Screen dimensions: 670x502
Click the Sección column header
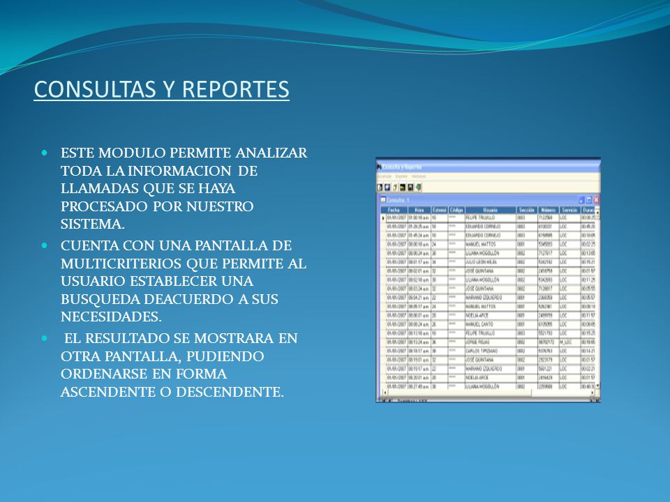point(527,210)
